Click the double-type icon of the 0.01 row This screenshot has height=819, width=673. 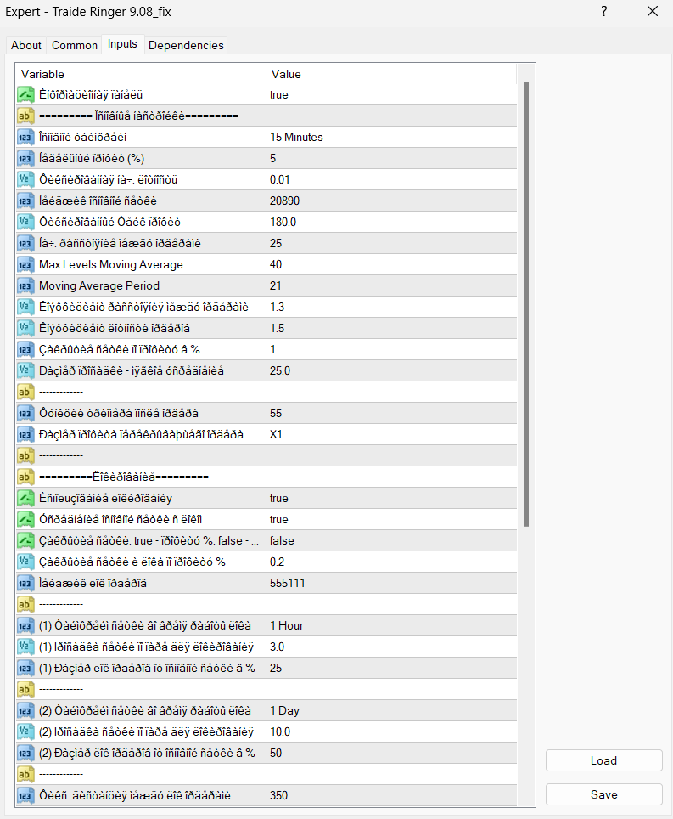point(25,179)
